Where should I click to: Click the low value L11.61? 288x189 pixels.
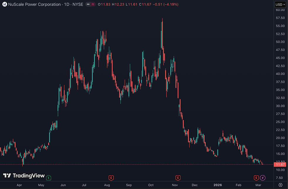(x=132, y=4)
